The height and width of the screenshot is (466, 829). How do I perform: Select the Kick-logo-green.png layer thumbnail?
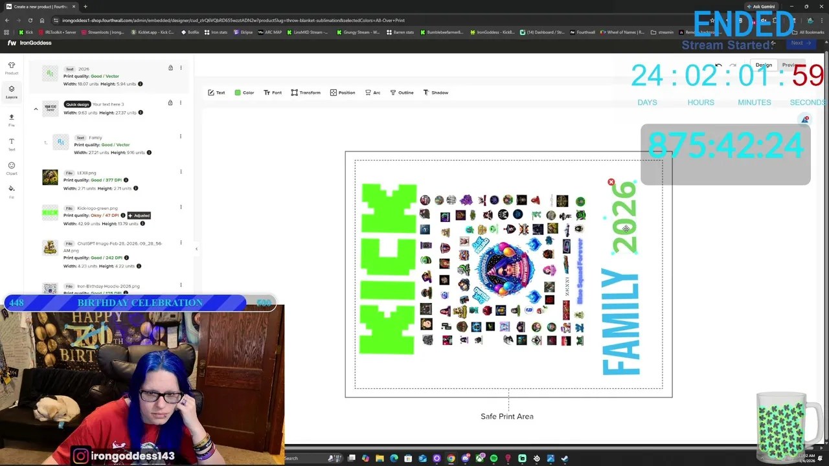pos(50,212)
